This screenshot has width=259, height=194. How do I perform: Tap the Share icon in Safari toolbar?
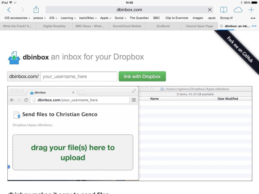pyautogui.click(x=36, y=9)
